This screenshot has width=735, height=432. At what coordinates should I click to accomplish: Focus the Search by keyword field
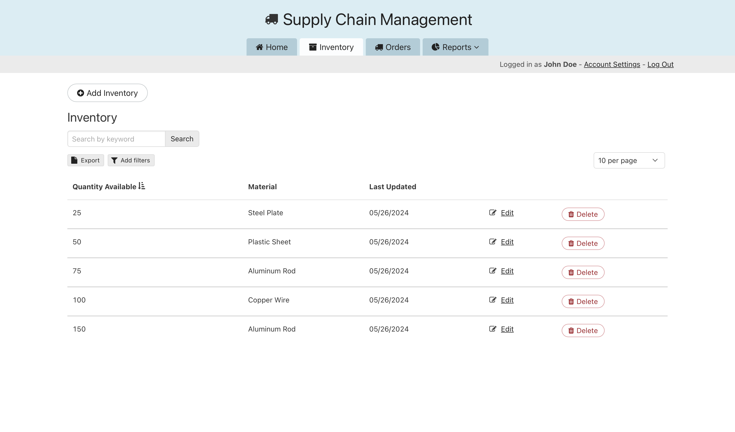coord(116,139)
